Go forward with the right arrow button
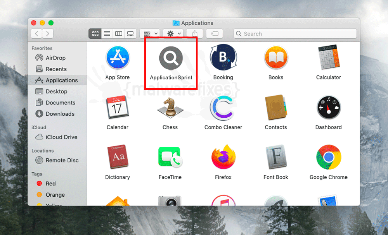The width and height of the screenshot is (388, 235). pos(48,34)
